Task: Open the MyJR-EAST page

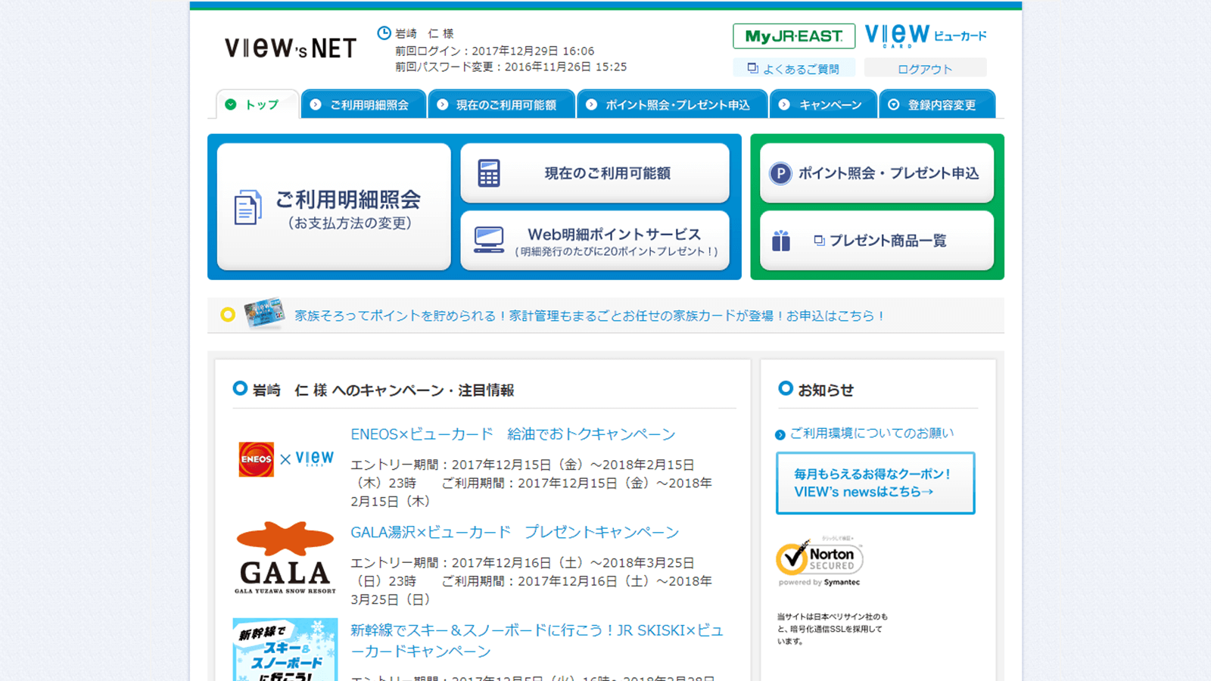Action: 792,36
